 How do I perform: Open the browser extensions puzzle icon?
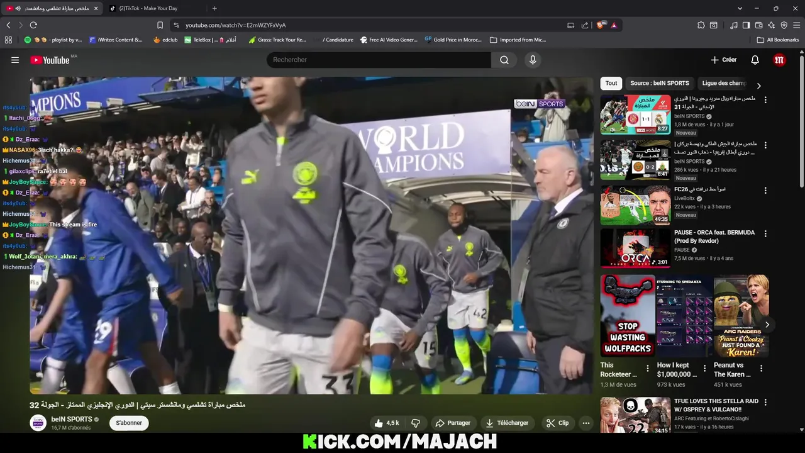701,25
